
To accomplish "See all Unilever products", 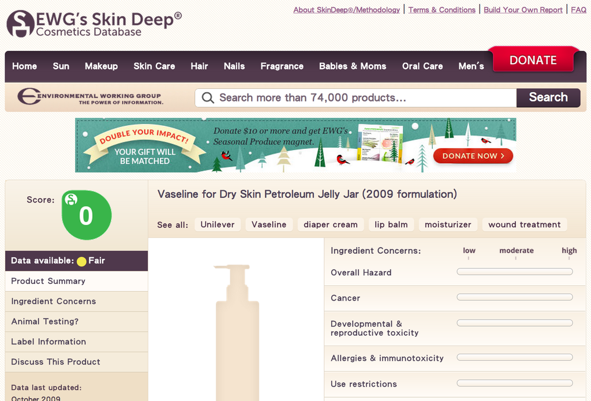I will click(218, 224).
